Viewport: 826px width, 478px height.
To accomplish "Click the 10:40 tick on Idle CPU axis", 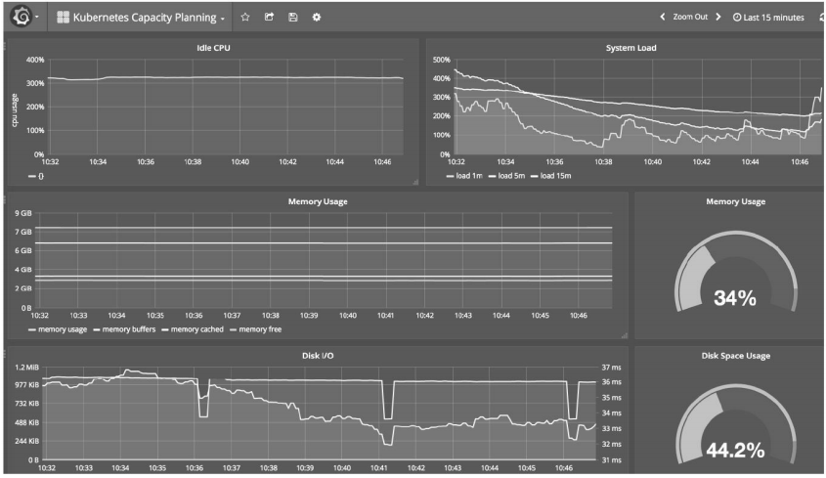I will pyautogui.click(x=239, y=162).
